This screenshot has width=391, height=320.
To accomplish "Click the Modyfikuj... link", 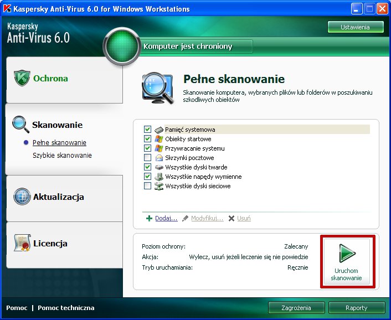I will [207, 218].
